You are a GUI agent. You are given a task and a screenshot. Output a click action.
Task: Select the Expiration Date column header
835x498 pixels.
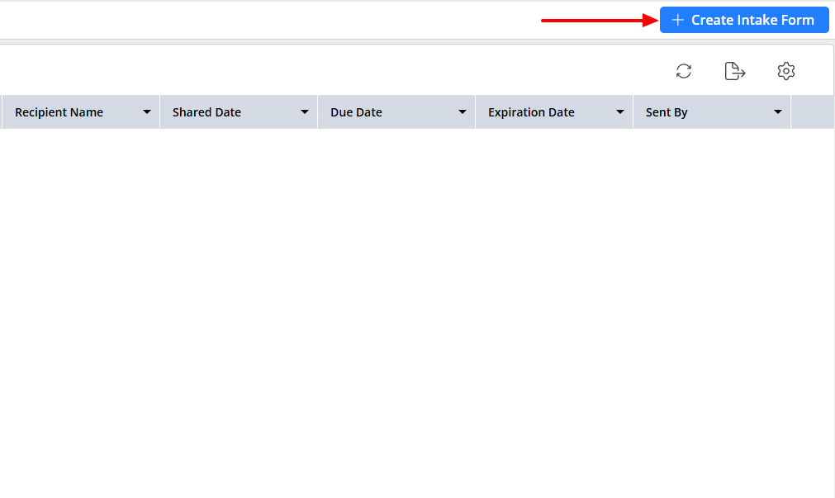tap(531, 111)
